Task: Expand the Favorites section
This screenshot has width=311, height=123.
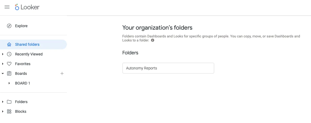Action: pyautogui.click(x=3, y=64)
